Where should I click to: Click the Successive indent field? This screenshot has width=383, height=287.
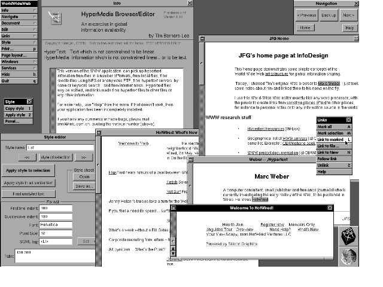pos(56,216)
